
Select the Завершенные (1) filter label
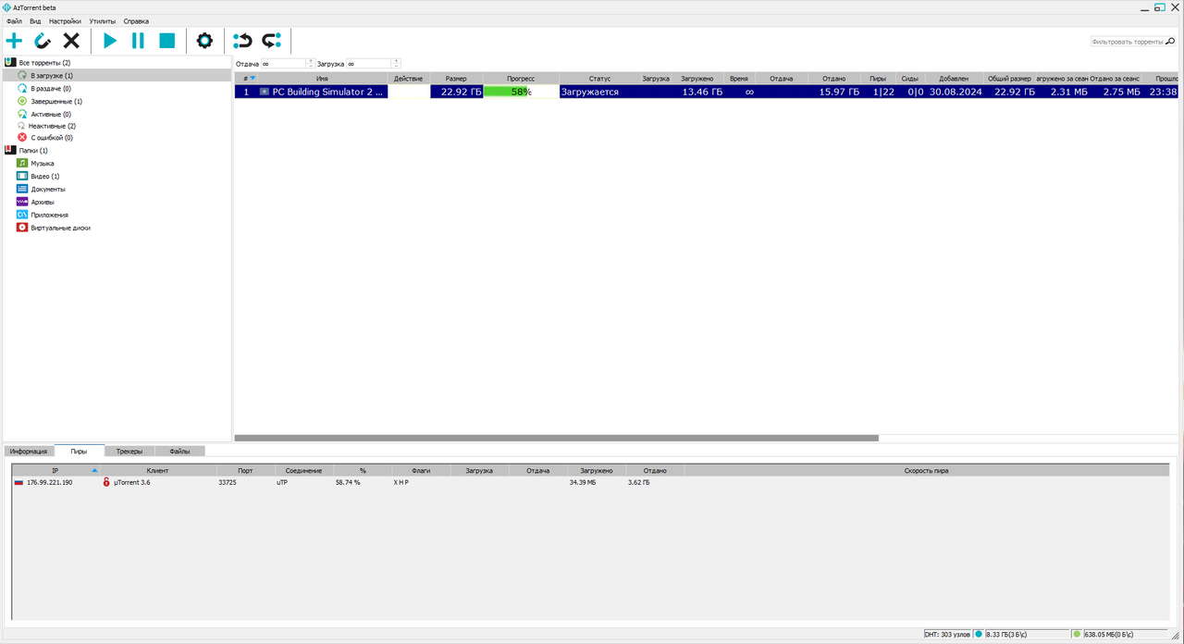(56, 101)
